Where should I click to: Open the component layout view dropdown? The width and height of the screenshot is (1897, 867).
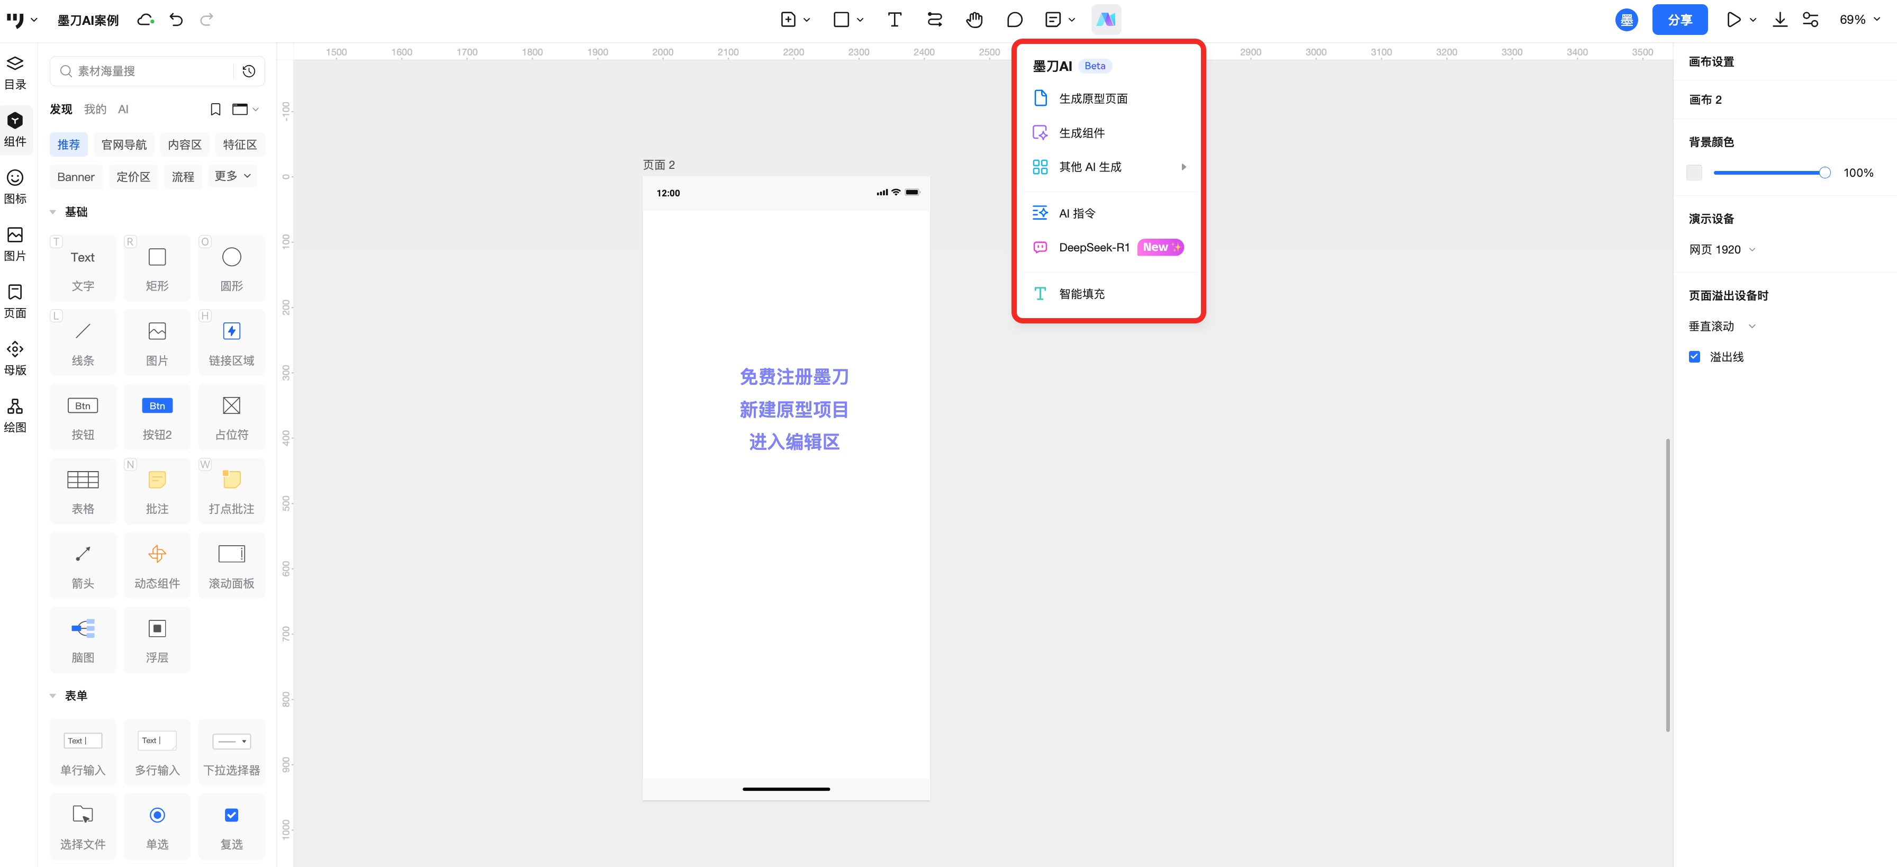pyautogui.click(x=245, y=110)
